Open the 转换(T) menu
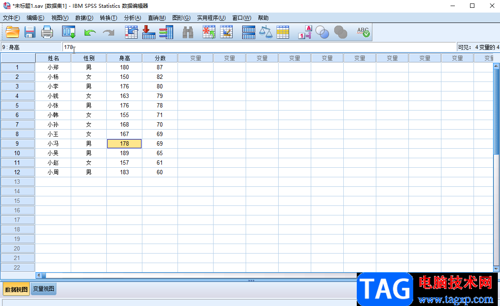This screenshot has width=500, height=306. pyautogui.click(x=109, y=18)
